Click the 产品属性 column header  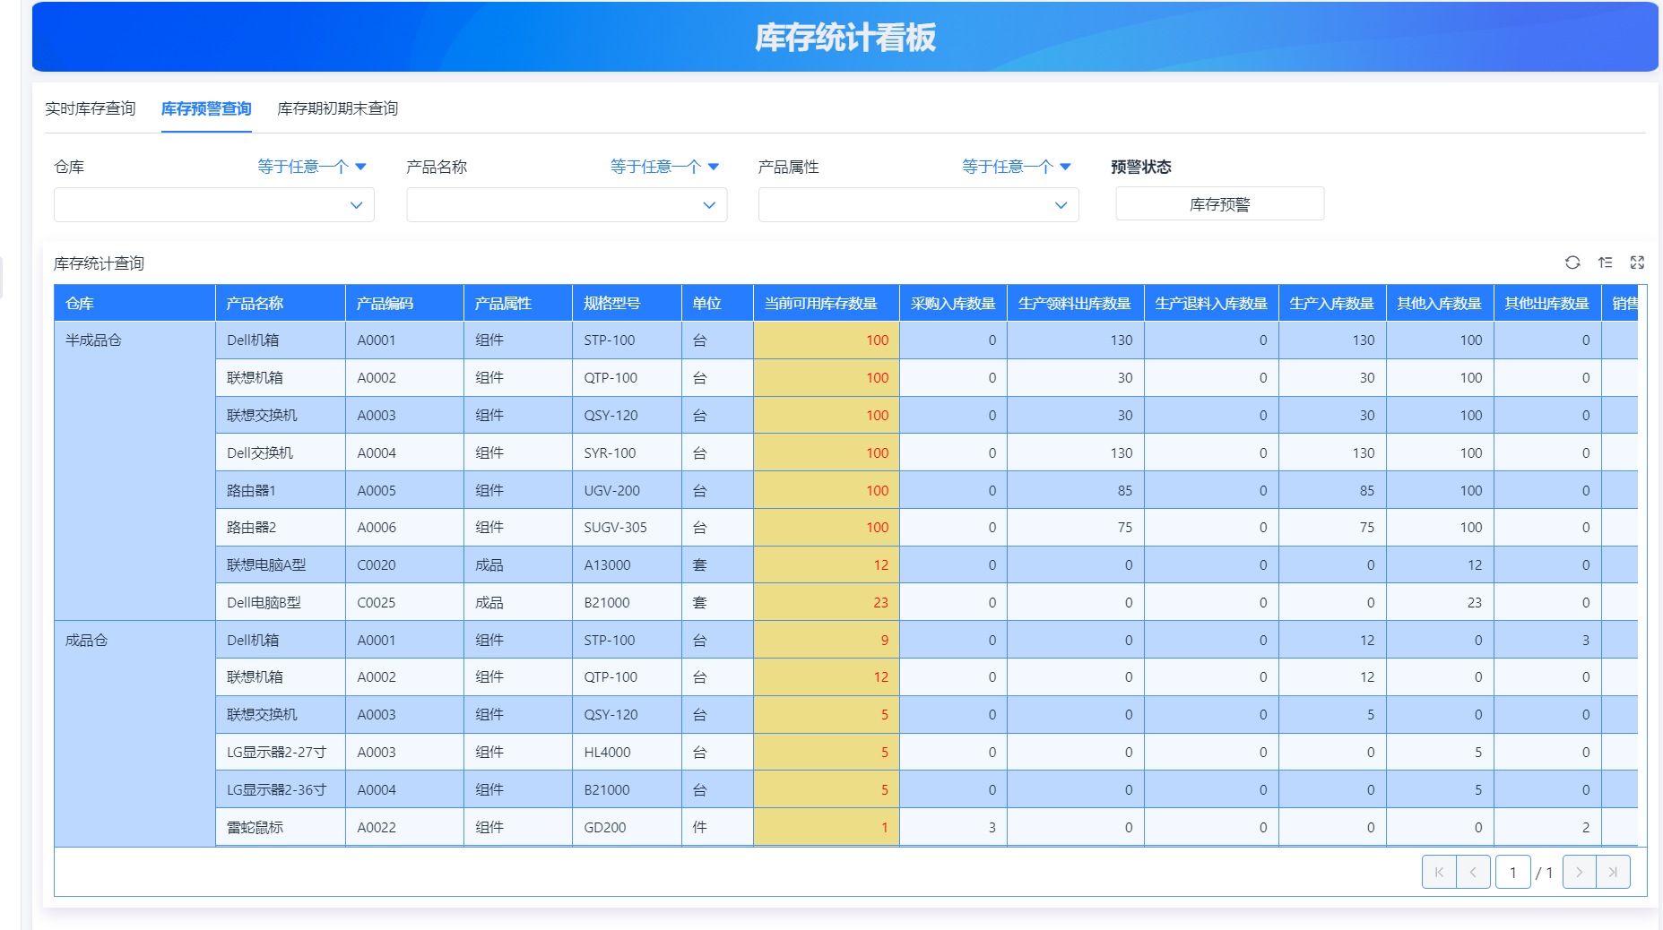[518, 303]
